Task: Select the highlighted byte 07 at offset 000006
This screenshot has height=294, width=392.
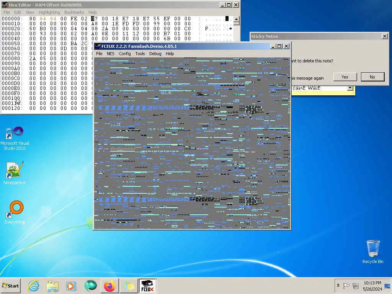Action: click(94, 19)
